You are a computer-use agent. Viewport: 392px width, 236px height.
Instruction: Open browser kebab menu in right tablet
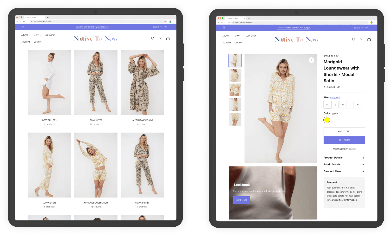(375, 23)
